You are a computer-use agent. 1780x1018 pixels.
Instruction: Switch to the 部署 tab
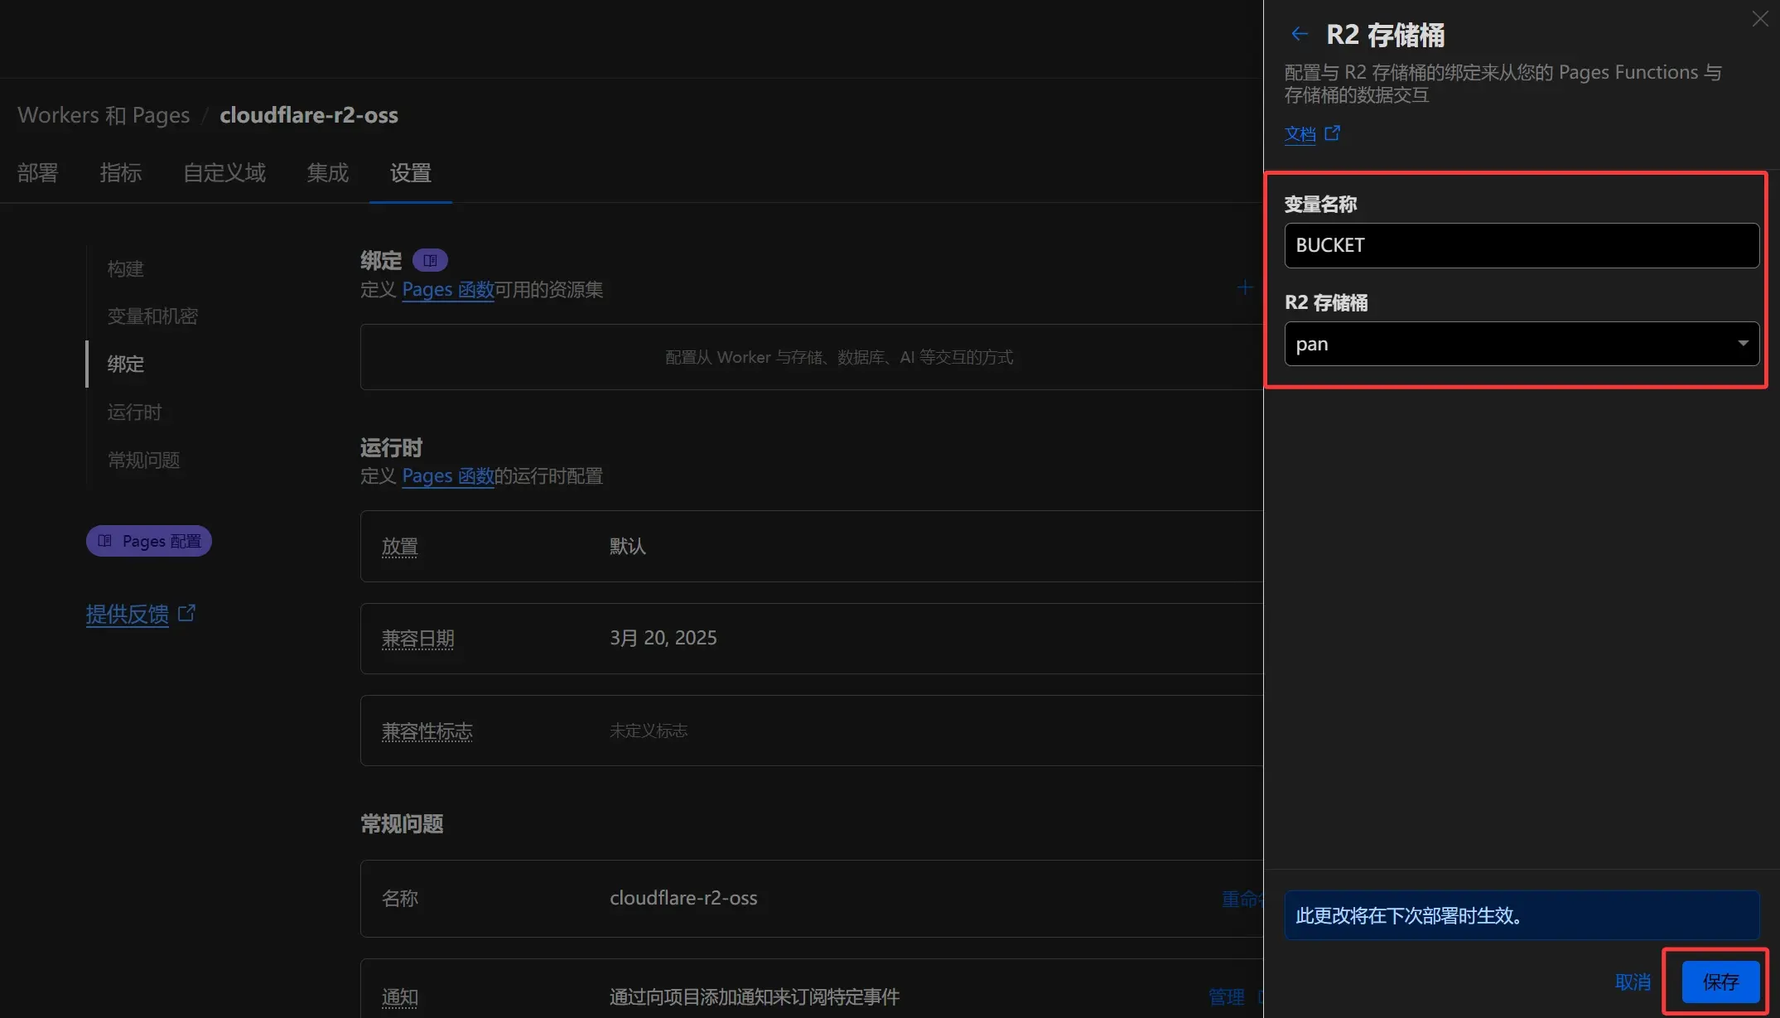coord(36,172)
